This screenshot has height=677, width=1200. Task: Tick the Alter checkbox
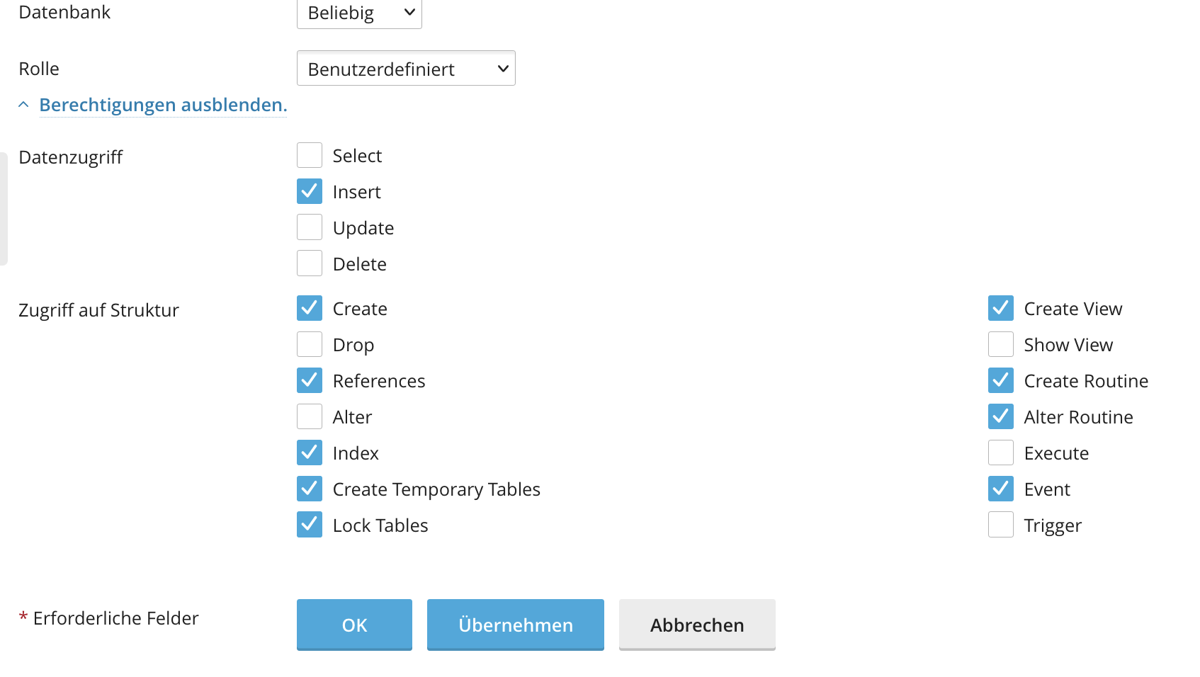(310, 417)
